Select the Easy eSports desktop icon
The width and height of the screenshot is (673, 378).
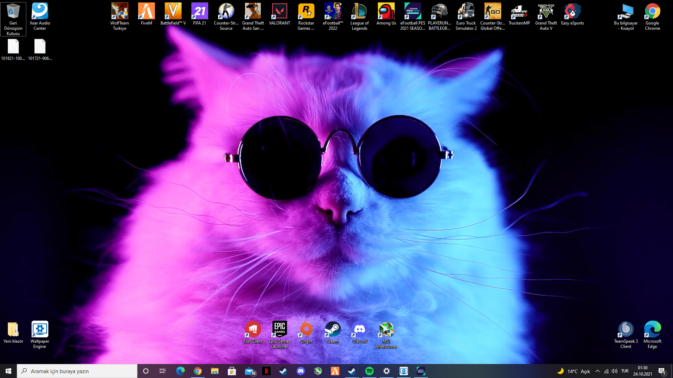[x=572, y=14]
